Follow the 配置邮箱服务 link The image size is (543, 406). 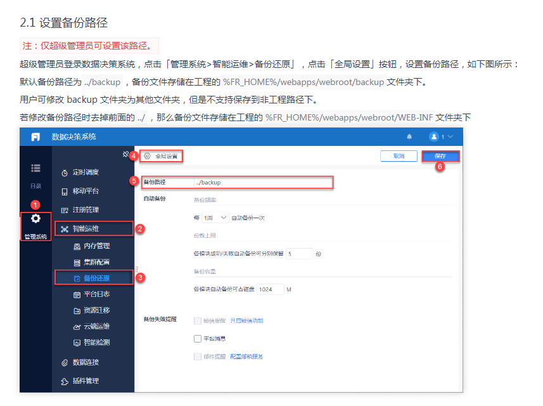click(246, 357)
